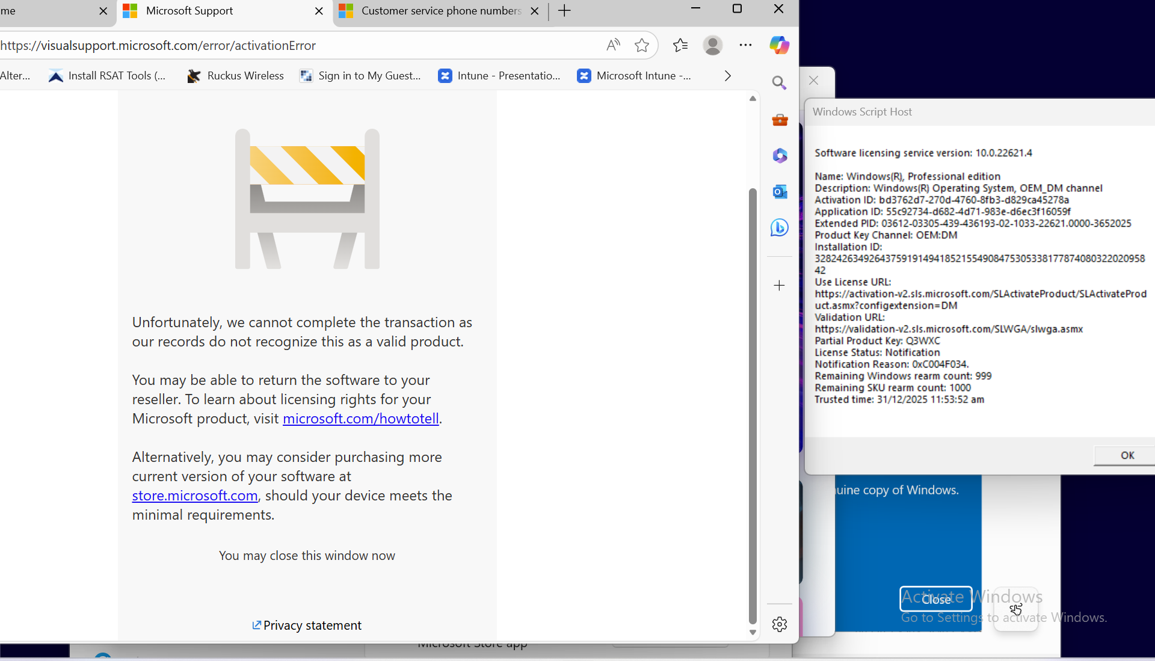This screenshot has width=1155, height=661.
Task: Open the sidebar Tools briefcase icon
Action: point(780,120)
